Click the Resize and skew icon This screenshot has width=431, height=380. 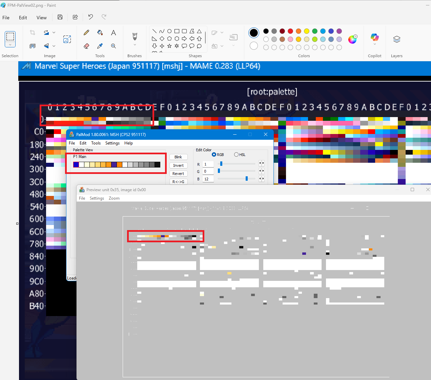pos(67,39)
